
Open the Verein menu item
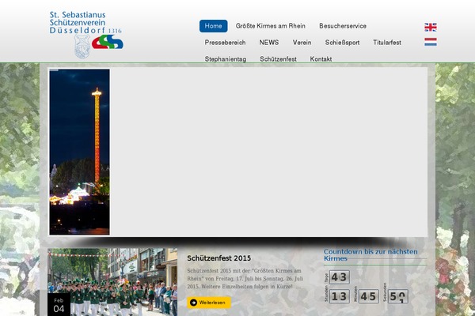point(302,43)
